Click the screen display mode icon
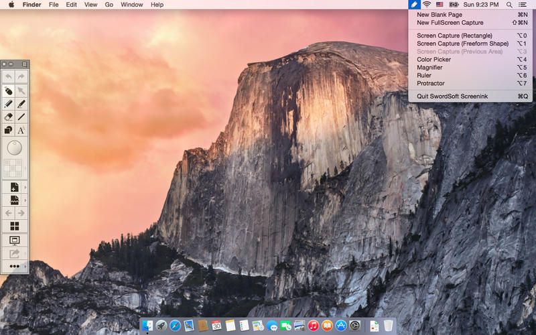This screenshot has height=335, width=536. click(x=15, y=241)
